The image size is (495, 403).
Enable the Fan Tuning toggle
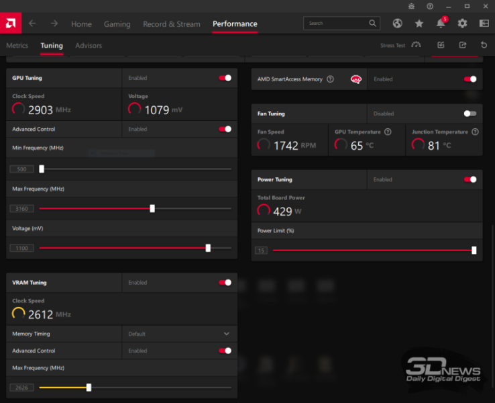470,114
